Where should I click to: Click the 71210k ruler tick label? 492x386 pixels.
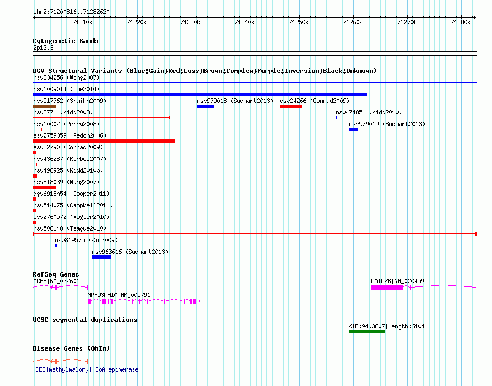[82, 22]
